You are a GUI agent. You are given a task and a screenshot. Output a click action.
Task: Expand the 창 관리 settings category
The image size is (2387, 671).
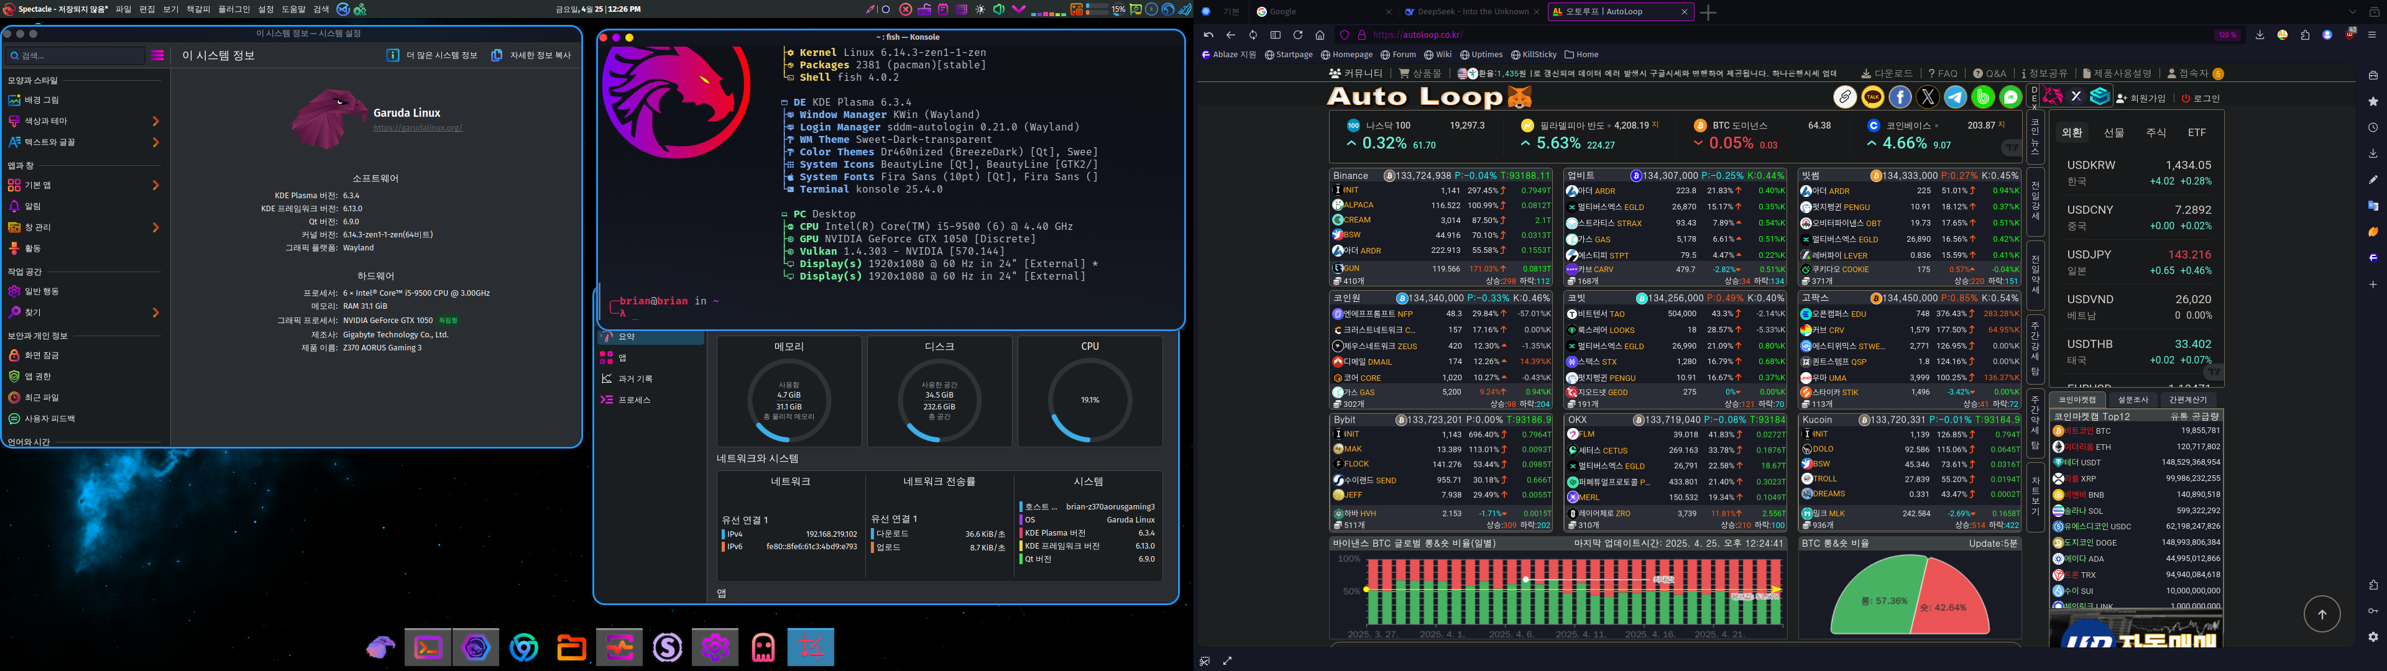tap(83, 227)
